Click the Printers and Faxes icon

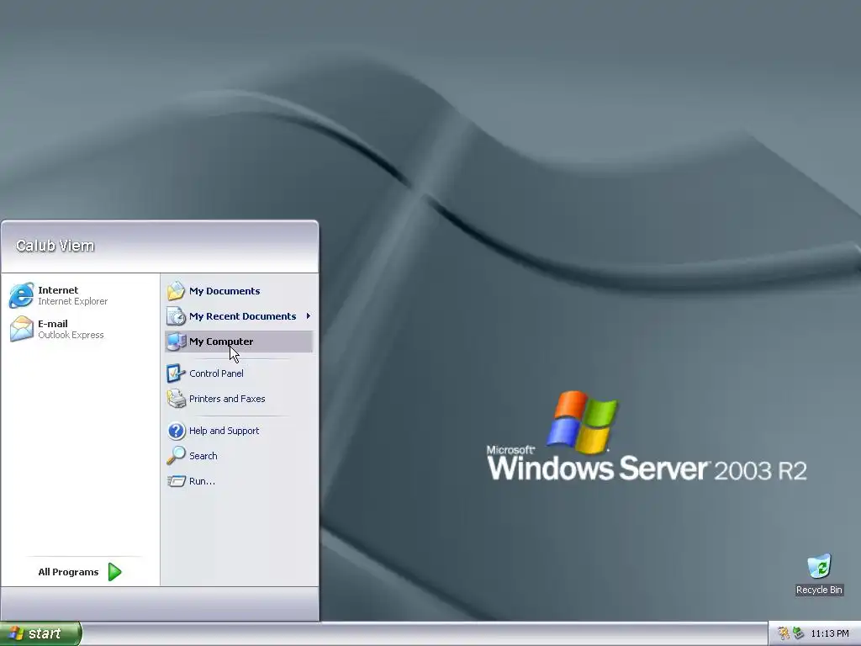[x=177, y=399]
